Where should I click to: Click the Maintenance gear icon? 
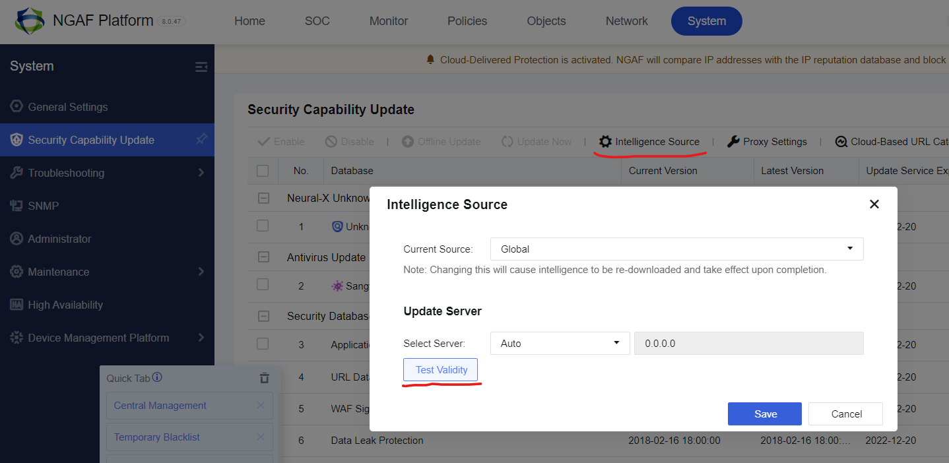(16, 272)
